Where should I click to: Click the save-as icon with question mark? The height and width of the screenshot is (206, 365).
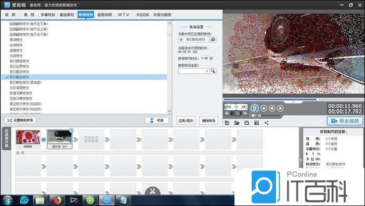256,123
